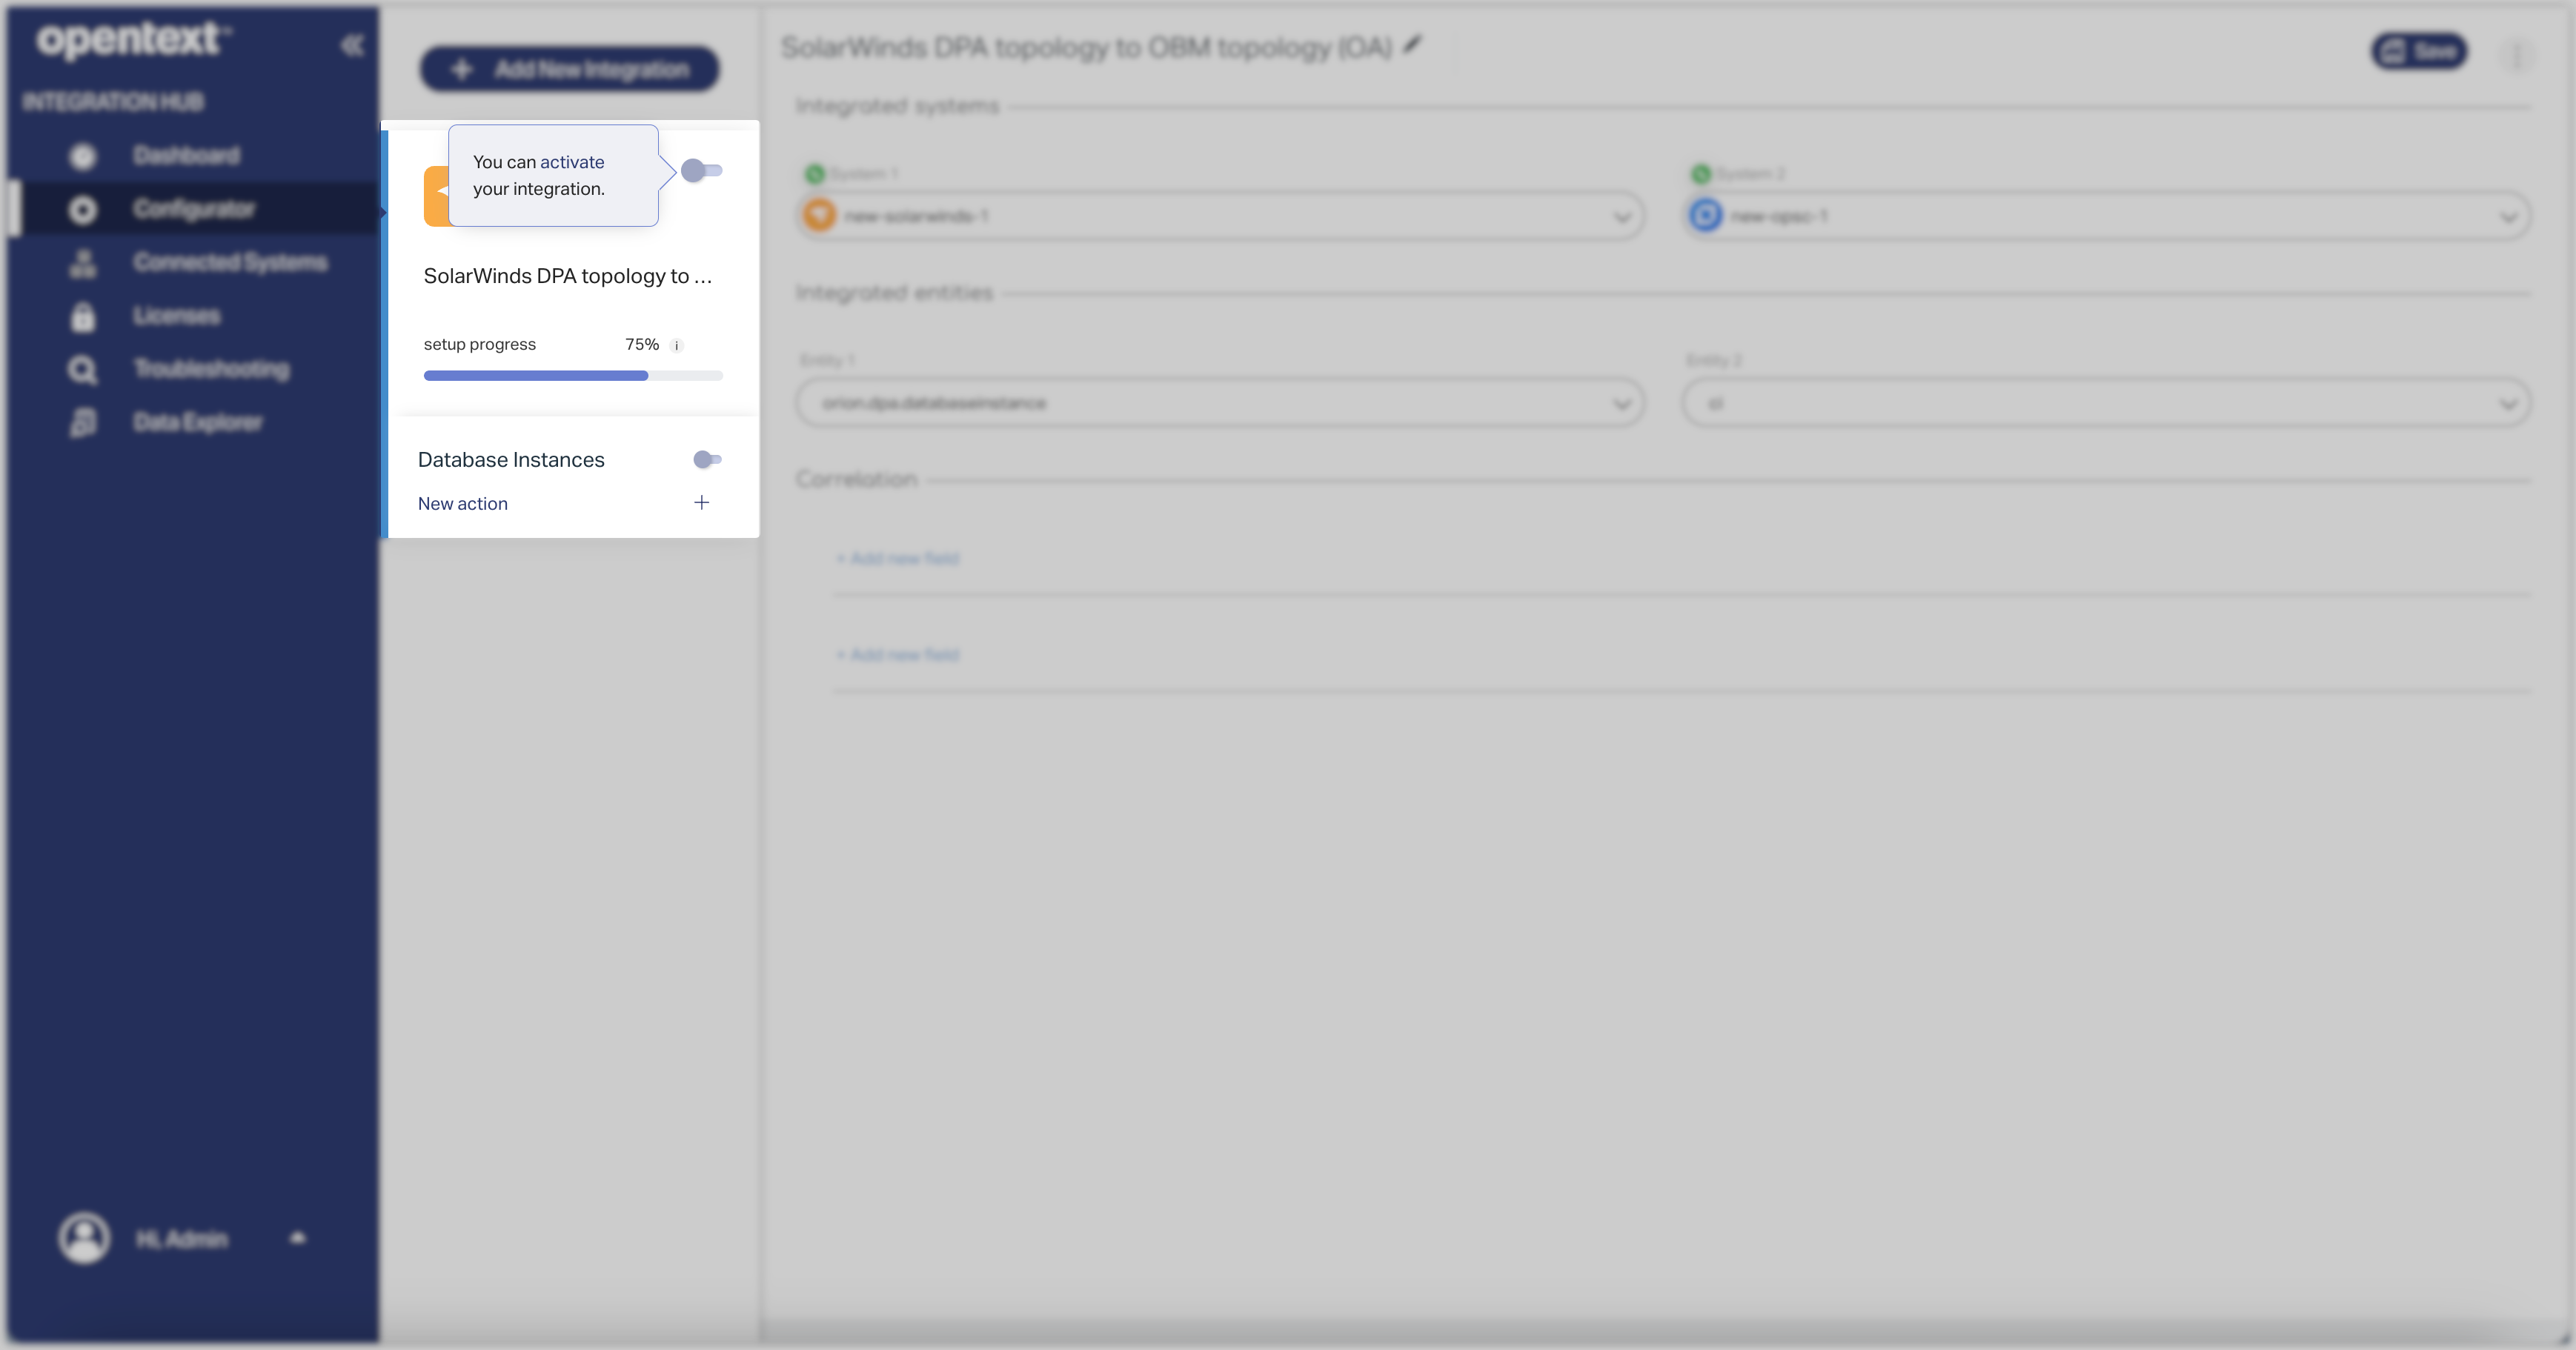
Task: Click the green status icon for System 1
Action: (815, 174)
